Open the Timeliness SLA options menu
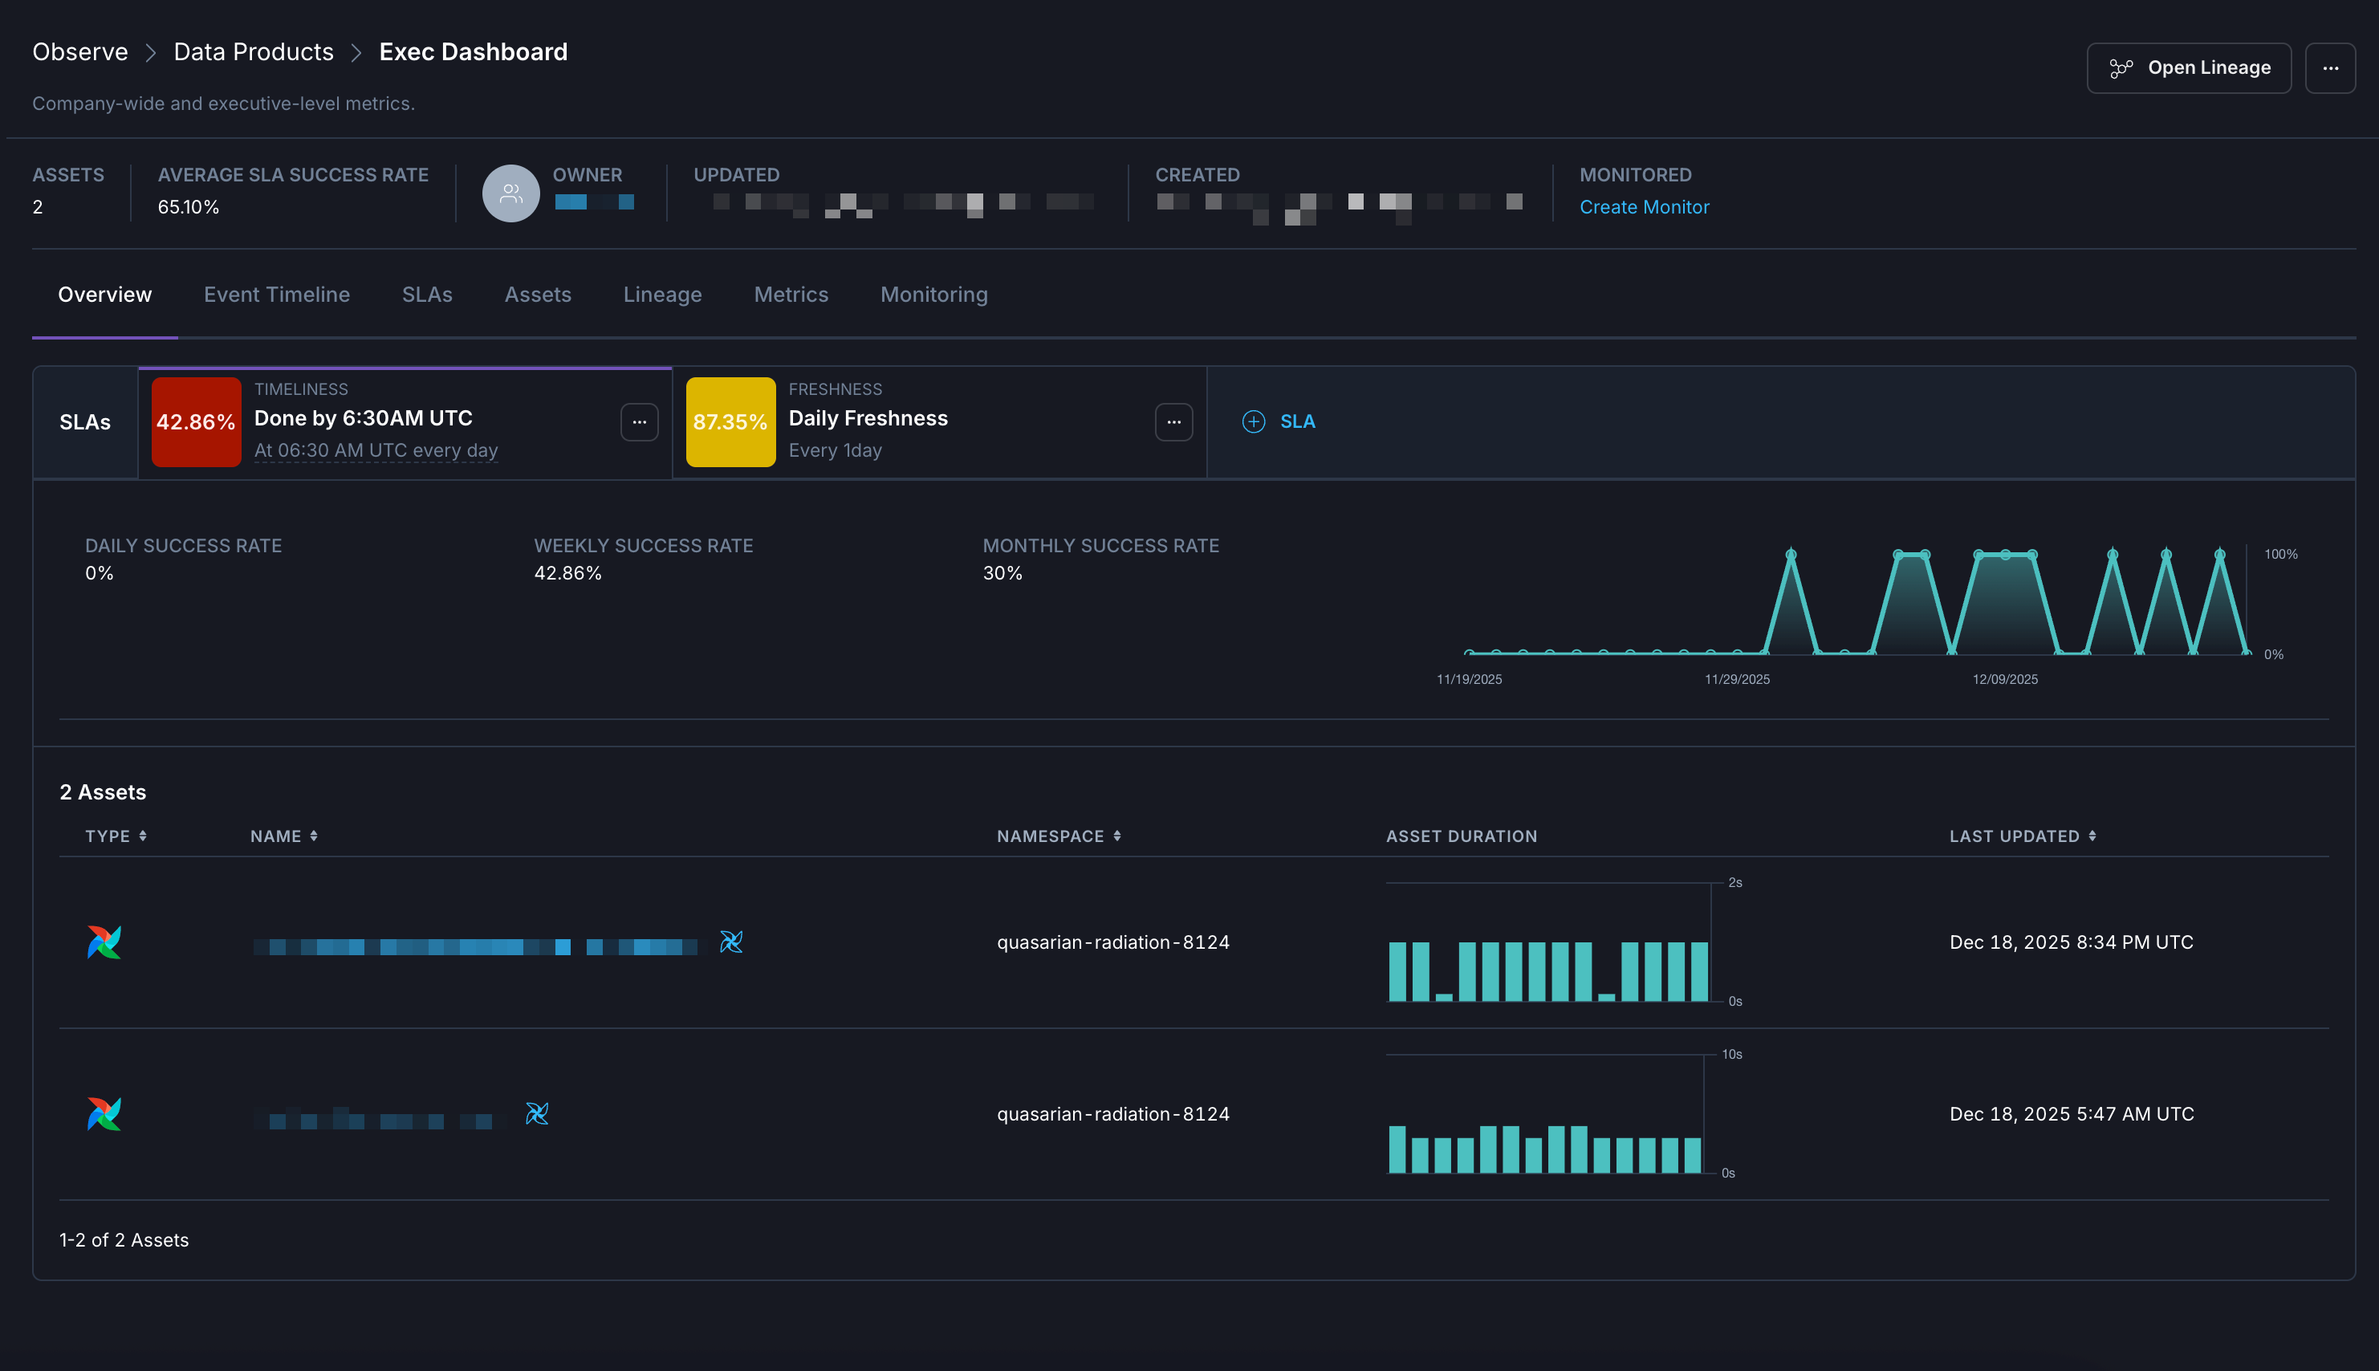2379x1371 pixels. click(639, 422)
